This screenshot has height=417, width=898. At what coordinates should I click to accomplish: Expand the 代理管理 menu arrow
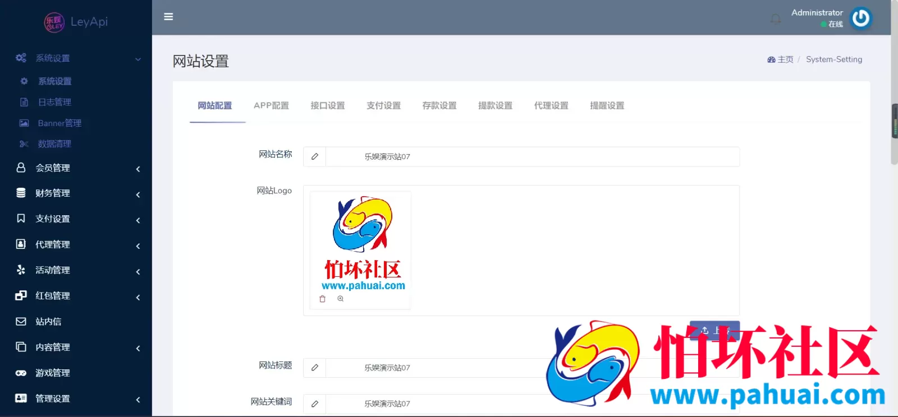[x=138, y=246]
